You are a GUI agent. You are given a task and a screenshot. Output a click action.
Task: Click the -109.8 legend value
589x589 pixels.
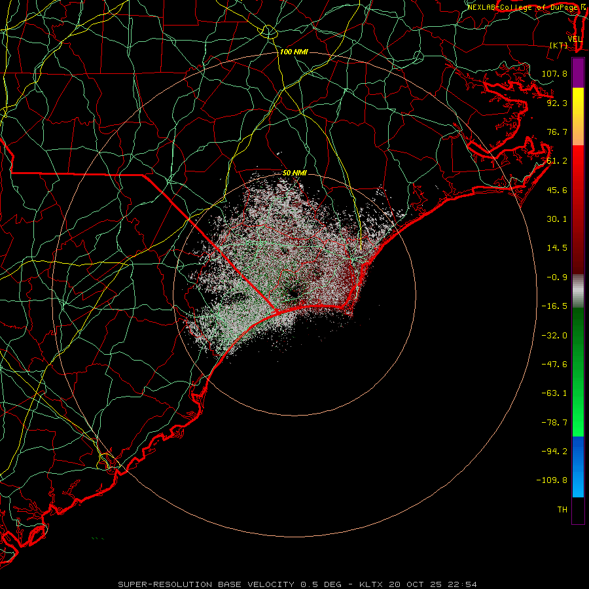(x=552, y=480)
